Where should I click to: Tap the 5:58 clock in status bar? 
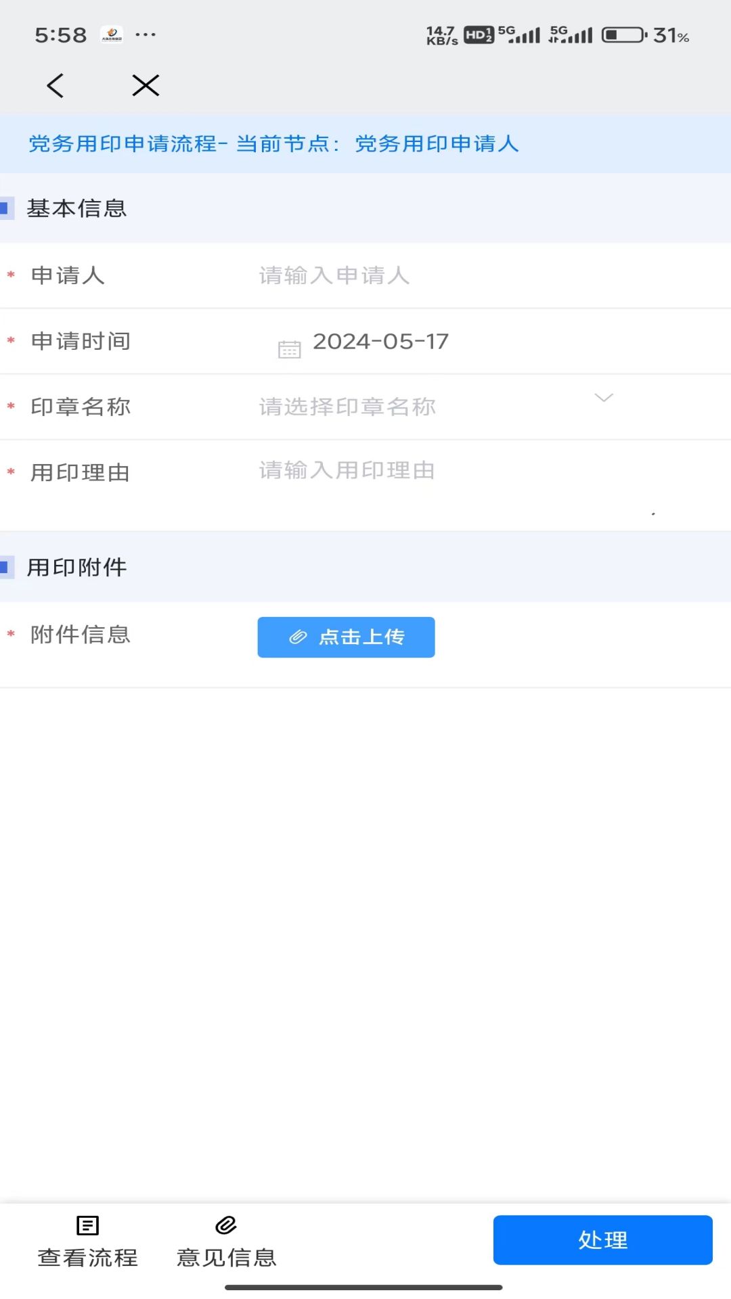(x=61, y=35)
